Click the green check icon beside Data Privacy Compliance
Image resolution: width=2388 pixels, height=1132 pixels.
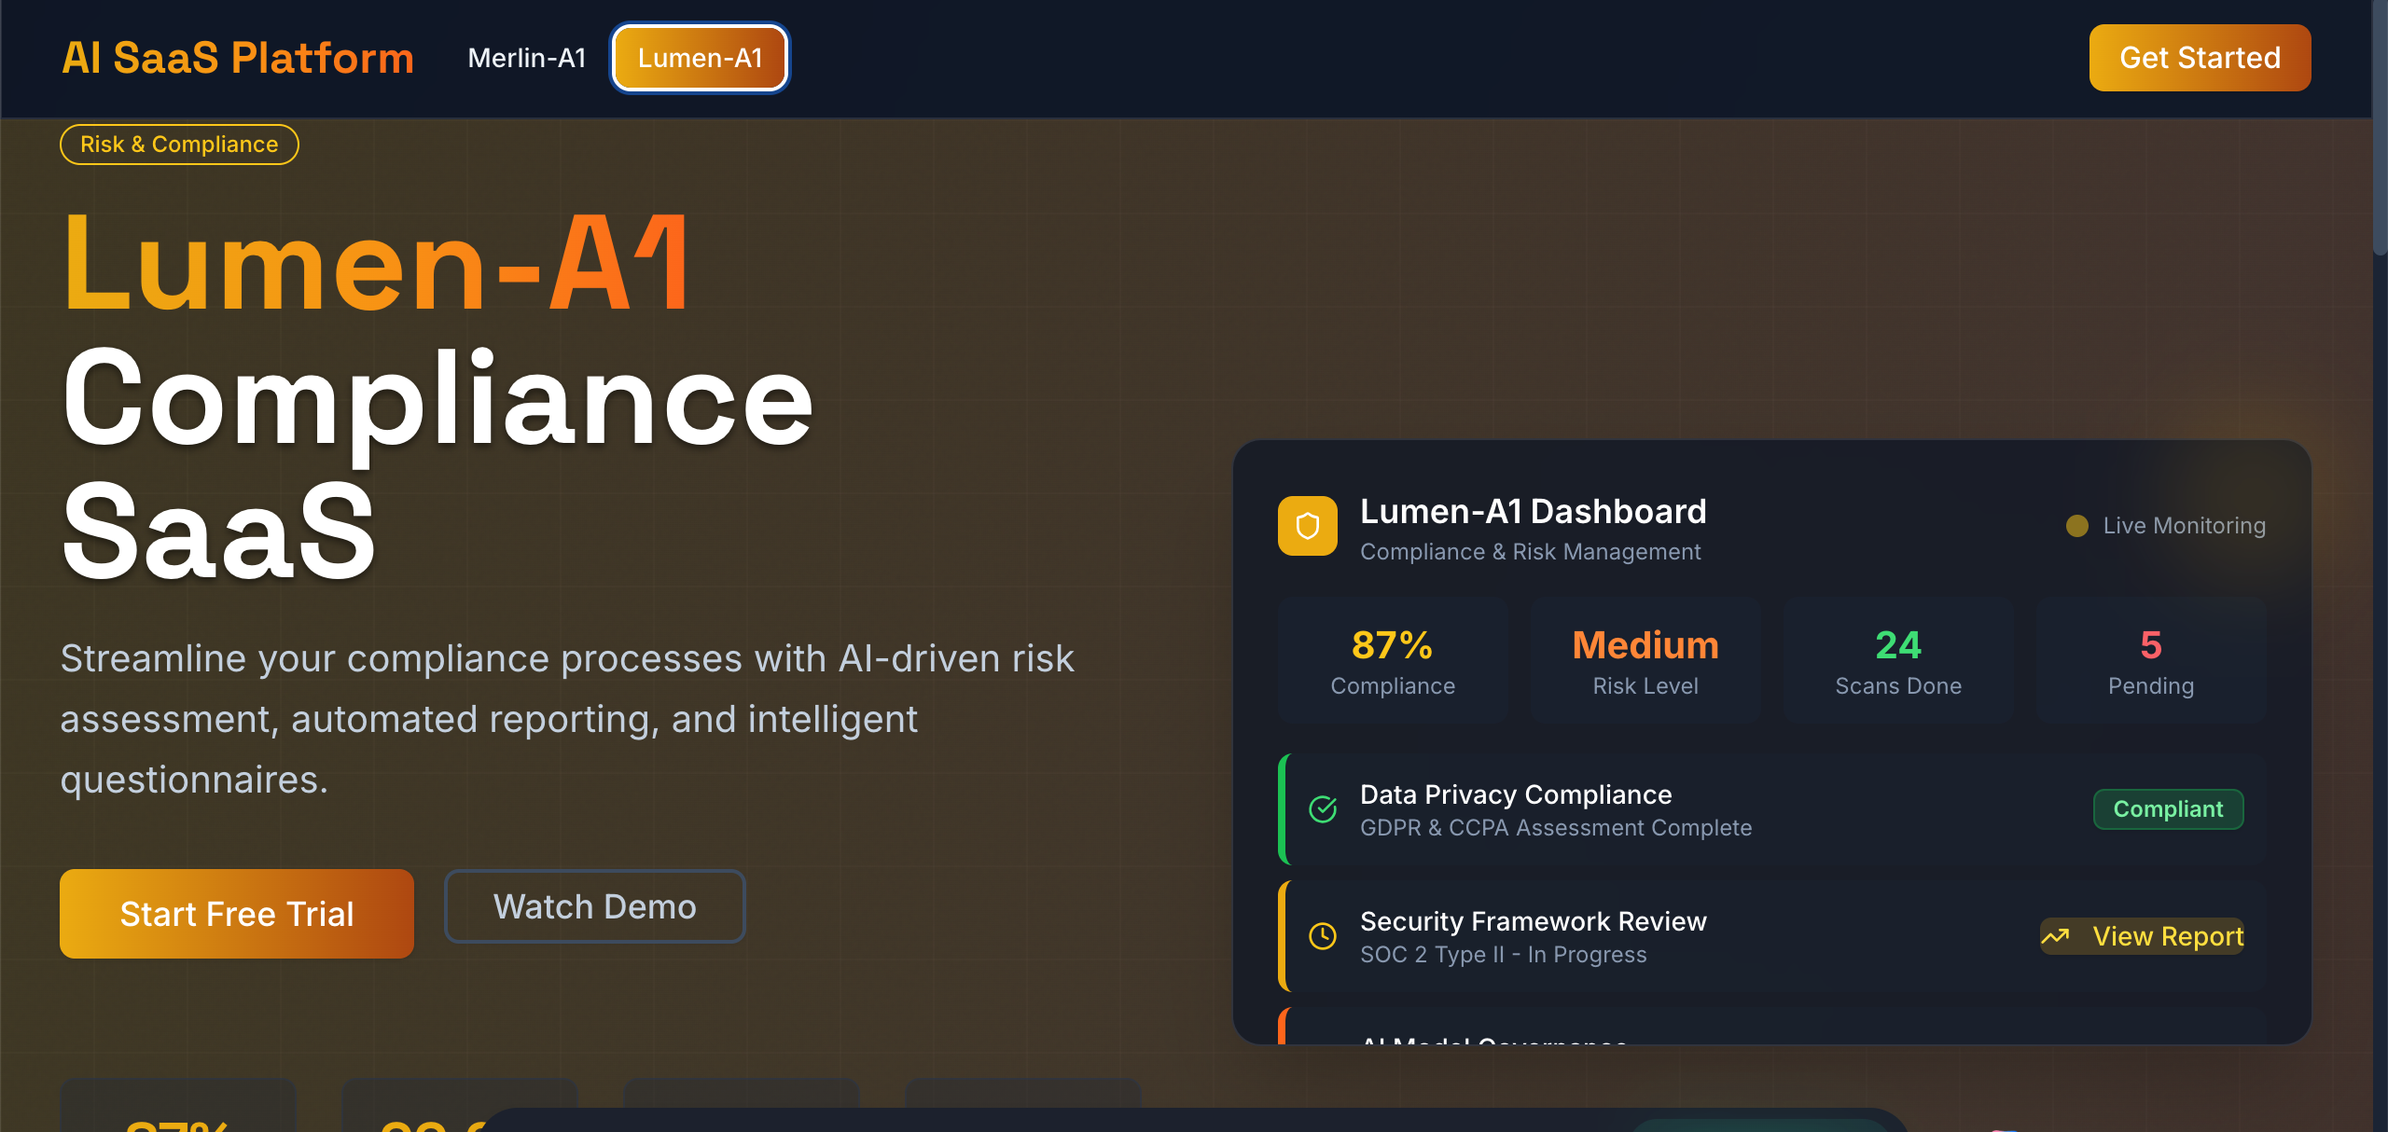click(1323, 809)
